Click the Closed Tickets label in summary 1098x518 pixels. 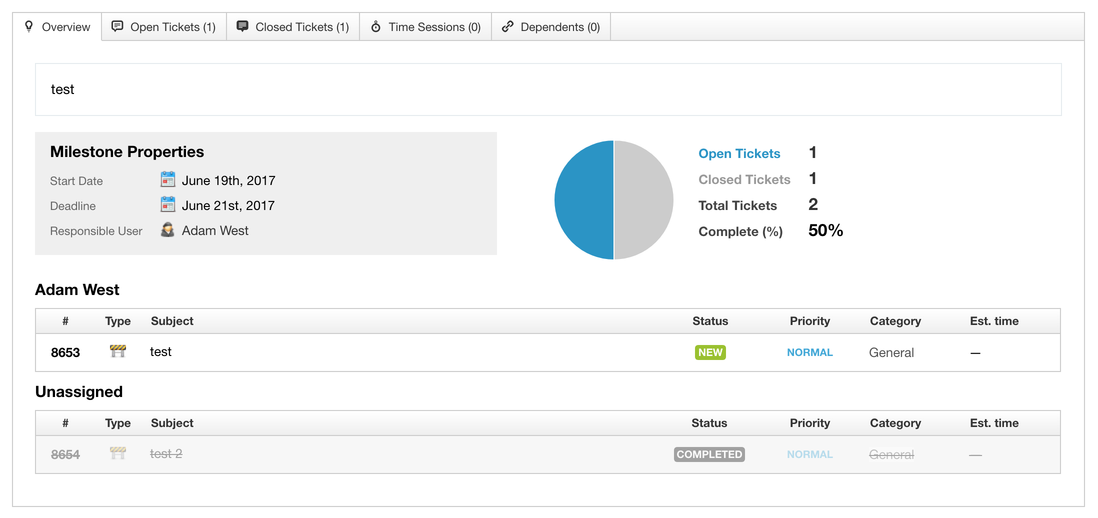tap(744, 179)
